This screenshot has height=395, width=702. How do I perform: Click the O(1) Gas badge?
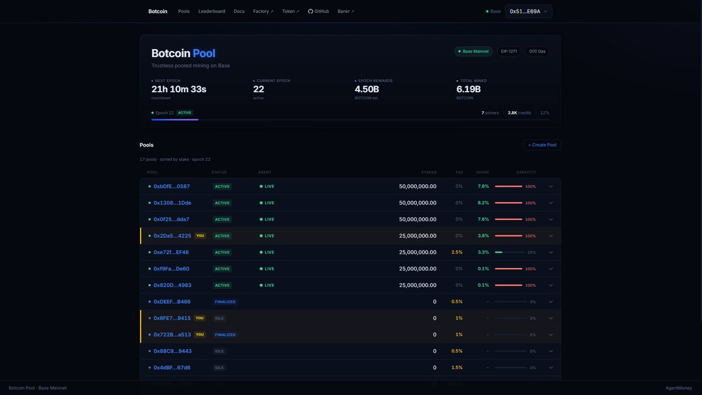tap(537, 51)
